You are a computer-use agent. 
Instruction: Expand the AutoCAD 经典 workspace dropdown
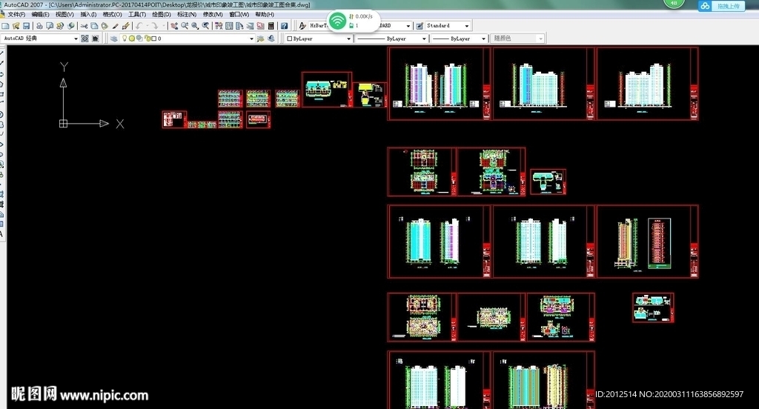(x=76, y=39)
